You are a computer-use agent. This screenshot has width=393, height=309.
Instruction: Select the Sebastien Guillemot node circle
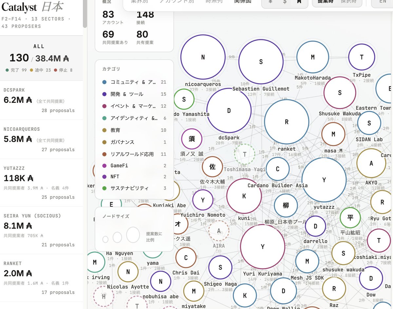[x=261, y=62]
